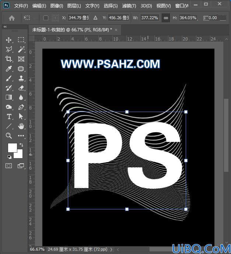Toggle relative positioning triangle button
The width and height of the screenshot is (231, 254).
click(95, 18)
